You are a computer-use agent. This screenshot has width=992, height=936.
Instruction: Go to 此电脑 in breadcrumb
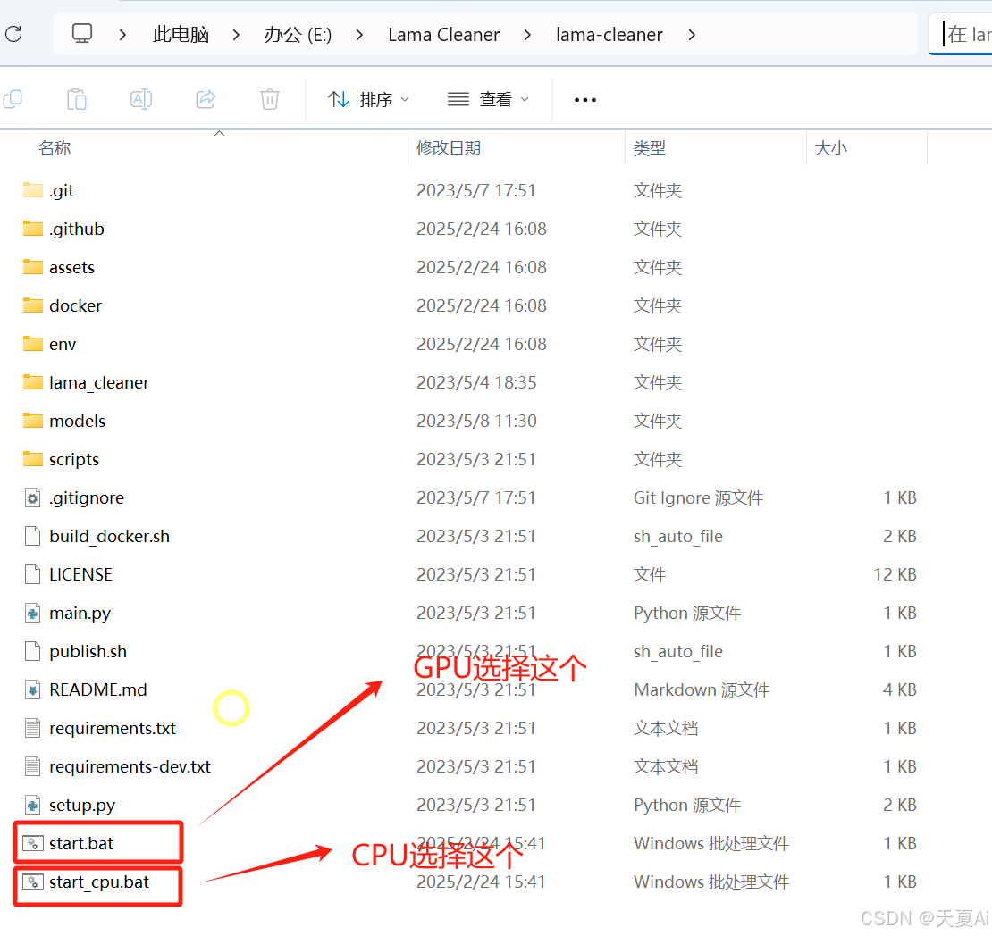tap(181, 34)
